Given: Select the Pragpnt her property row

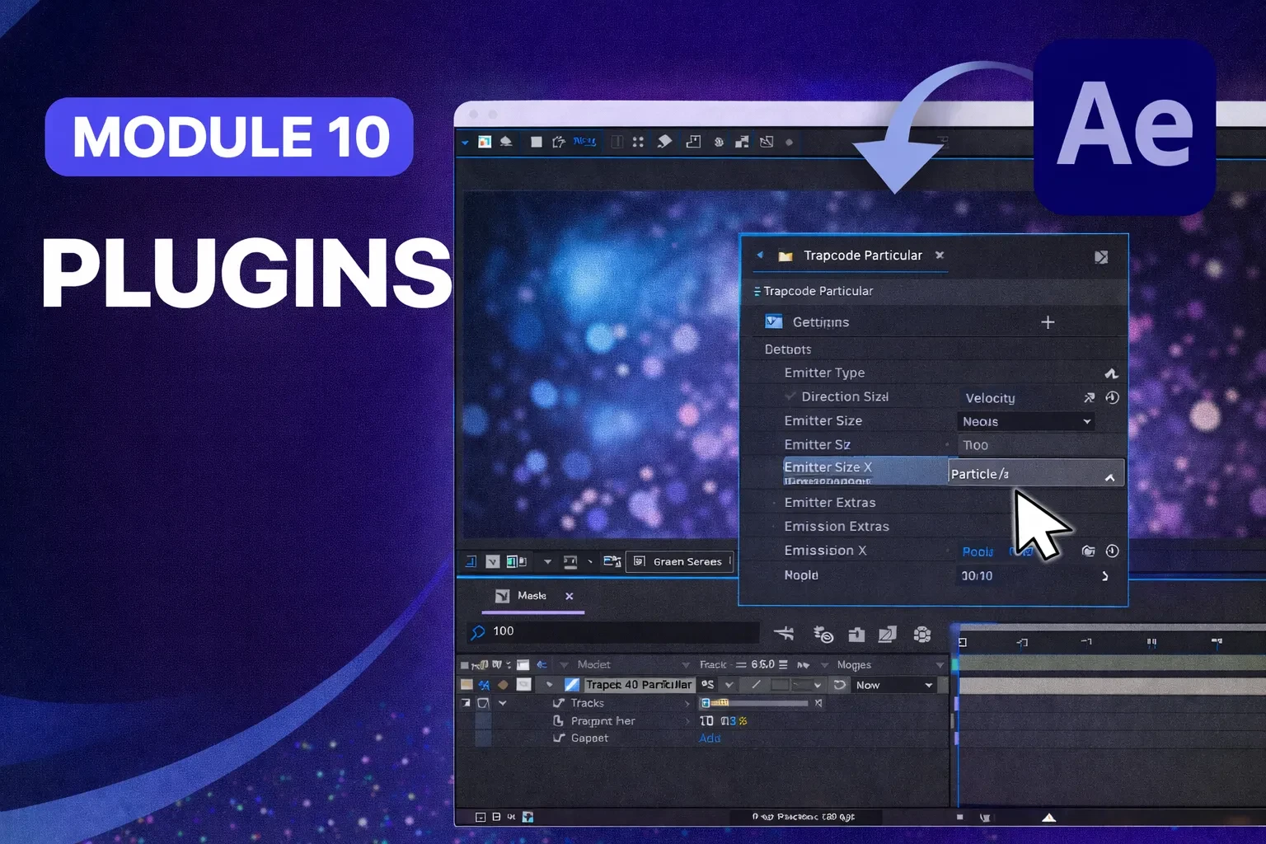Looking at the screenshot, I should [x=603, y=721].
